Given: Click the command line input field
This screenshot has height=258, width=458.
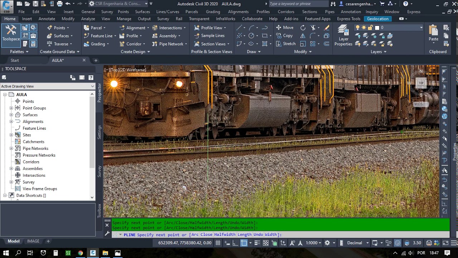Looking at the screenshot, I should click(281, 234).
